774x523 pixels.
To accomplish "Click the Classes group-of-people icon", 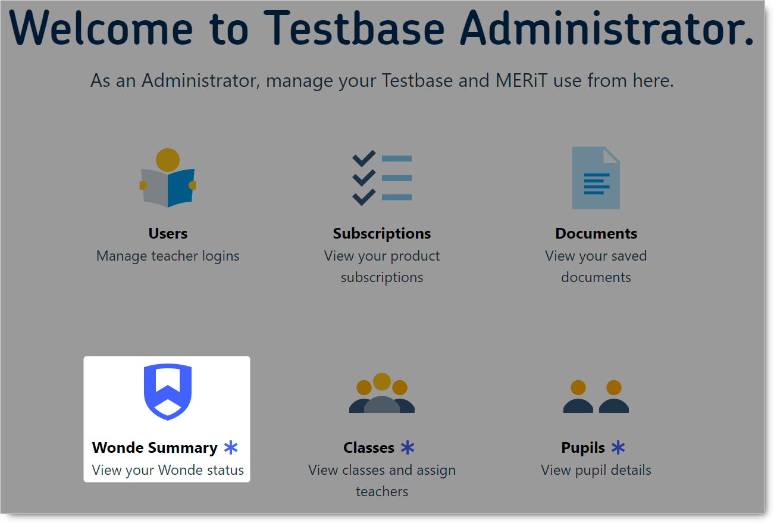I will click(382, 393).
